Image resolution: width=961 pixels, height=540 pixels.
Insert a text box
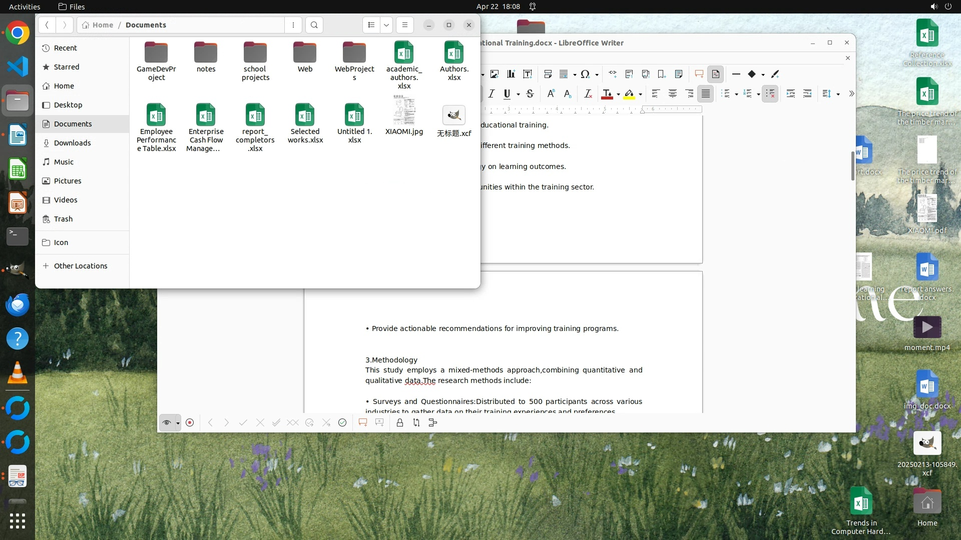pyautogui.click(x=528, y=74)
